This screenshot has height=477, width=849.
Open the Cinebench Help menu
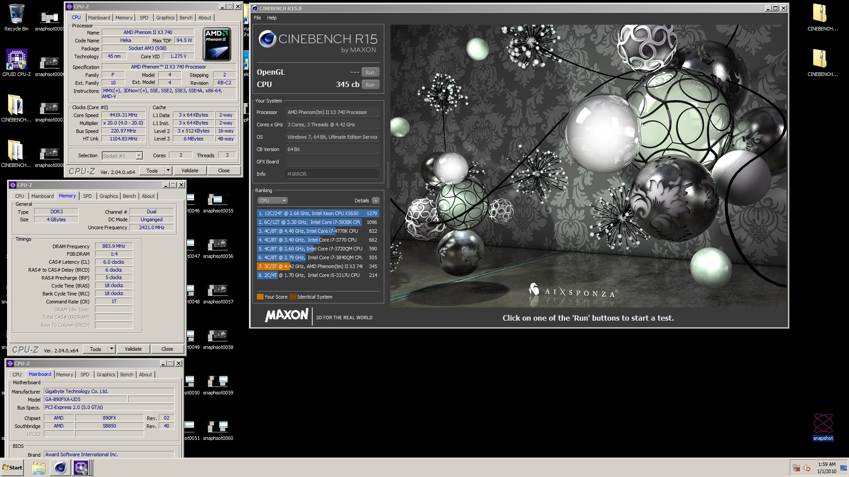tap(272, 18)
